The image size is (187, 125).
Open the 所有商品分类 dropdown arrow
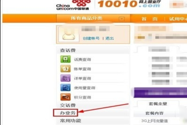(122, 19)
